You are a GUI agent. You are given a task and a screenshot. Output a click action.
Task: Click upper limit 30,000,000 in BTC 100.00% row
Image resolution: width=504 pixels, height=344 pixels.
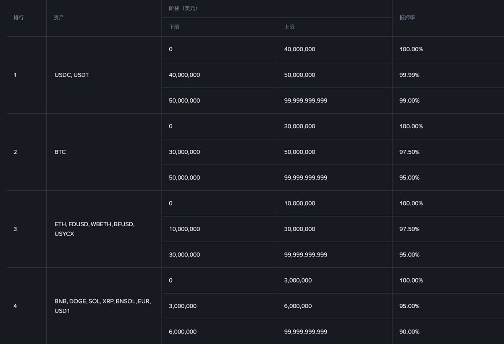(299, 126)
